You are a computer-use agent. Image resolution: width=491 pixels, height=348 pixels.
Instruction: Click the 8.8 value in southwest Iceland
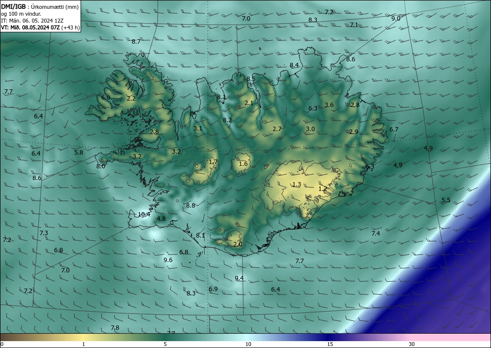(x=191, y=206)
